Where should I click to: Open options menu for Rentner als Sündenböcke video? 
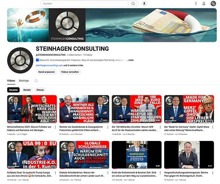point(108,127)
